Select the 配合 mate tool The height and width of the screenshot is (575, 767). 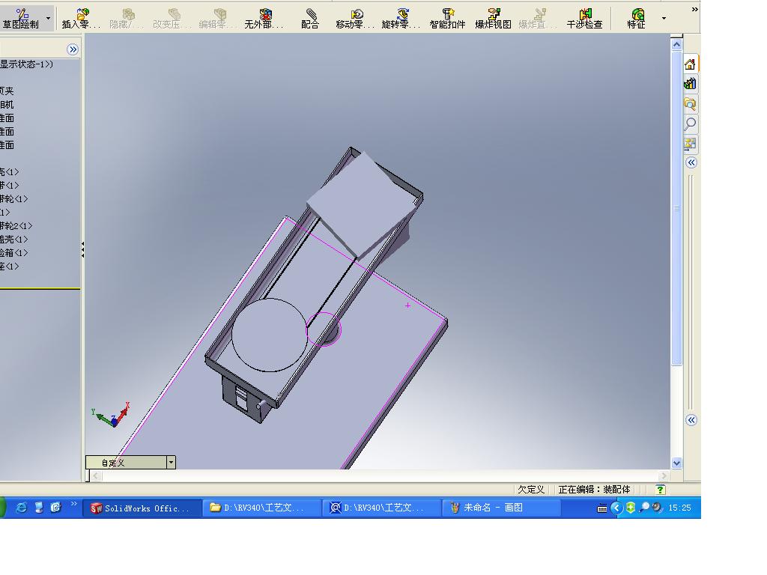(310, 19)
